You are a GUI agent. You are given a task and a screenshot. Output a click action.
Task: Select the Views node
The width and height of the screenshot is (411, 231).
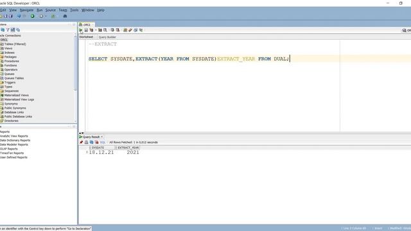8,48
